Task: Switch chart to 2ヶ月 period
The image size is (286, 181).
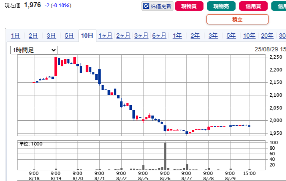Action: (123, 36)
